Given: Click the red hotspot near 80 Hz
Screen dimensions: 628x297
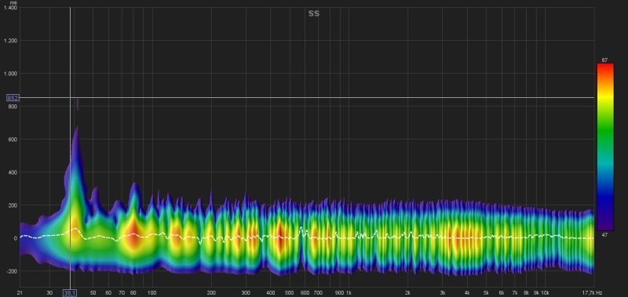Looking at the screenshot, I should (133, 237).
